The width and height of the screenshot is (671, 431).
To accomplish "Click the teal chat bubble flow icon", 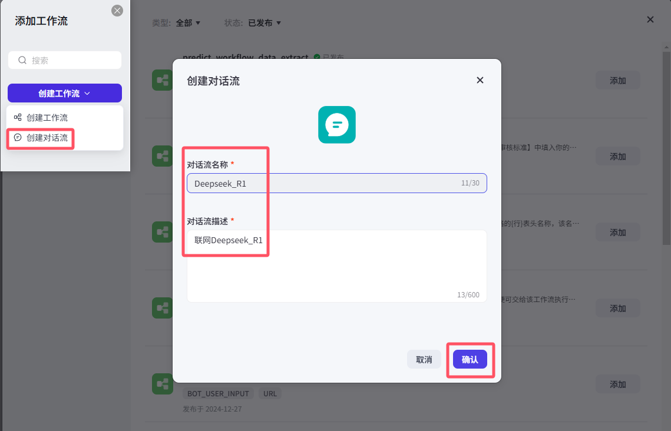I will [337, 124].
